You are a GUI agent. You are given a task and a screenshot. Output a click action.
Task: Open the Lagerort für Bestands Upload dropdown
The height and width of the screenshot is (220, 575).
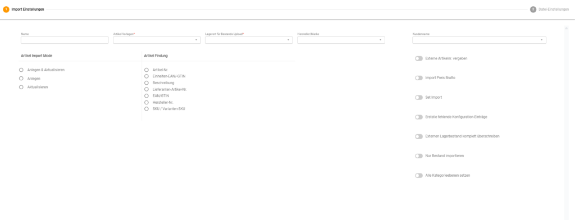249,40
